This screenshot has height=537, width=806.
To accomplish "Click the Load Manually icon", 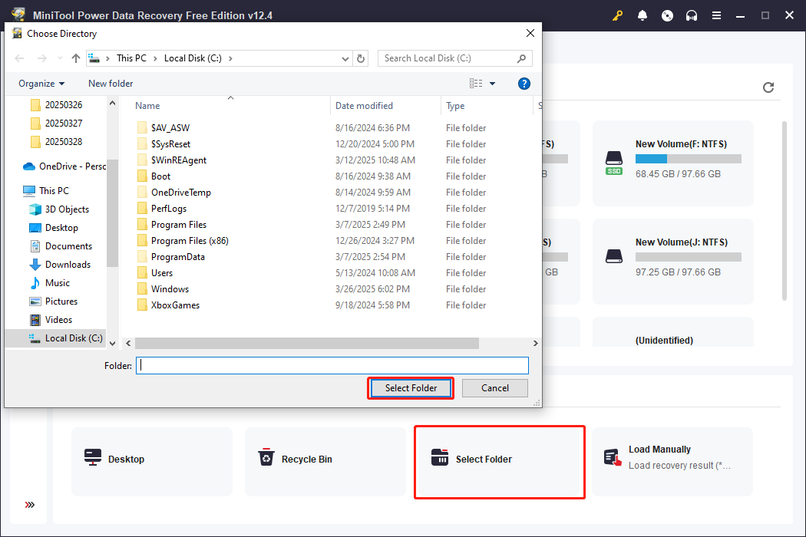I will click(613, 457).
